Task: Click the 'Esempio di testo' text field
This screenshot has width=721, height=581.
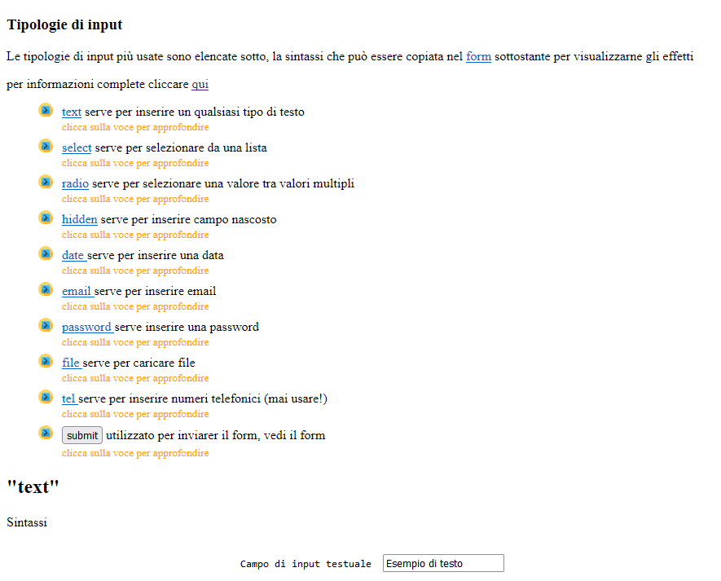Action: pos(443,564)
